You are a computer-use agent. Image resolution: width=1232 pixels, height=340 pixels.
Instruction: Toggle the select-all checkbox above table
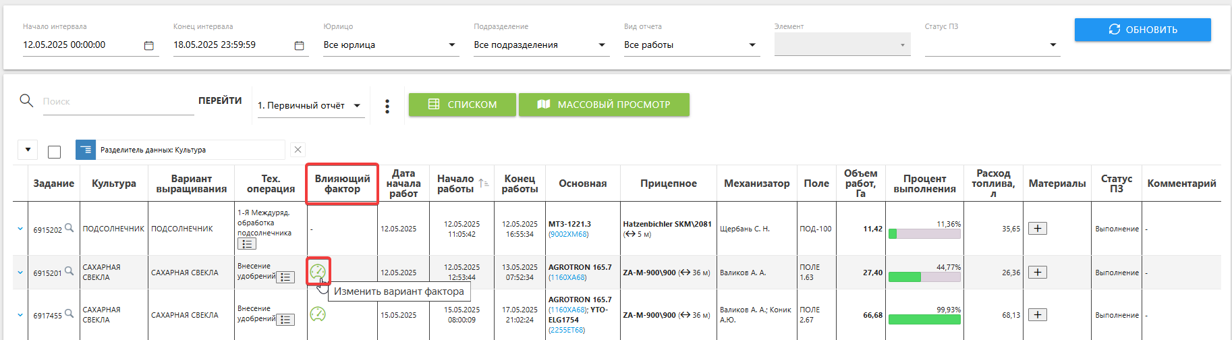pos(55,151)
